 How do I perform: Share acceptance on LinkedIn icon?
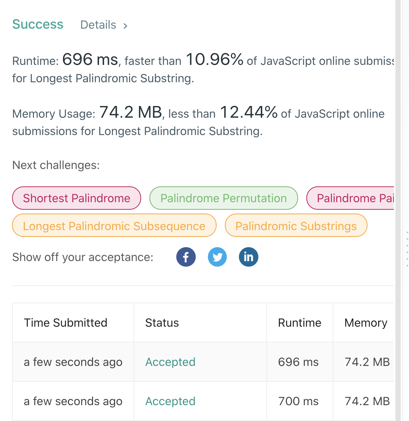click(249, 257)
